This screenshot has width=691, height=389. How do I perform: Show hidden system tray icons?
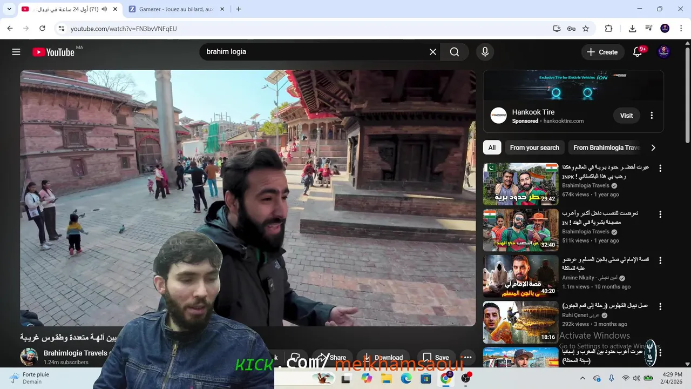(x=583, y=378)
